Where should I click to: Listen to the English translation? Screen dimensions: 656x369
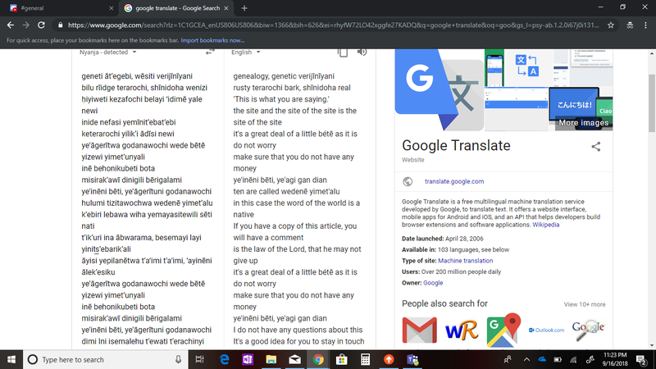point(362,52)
